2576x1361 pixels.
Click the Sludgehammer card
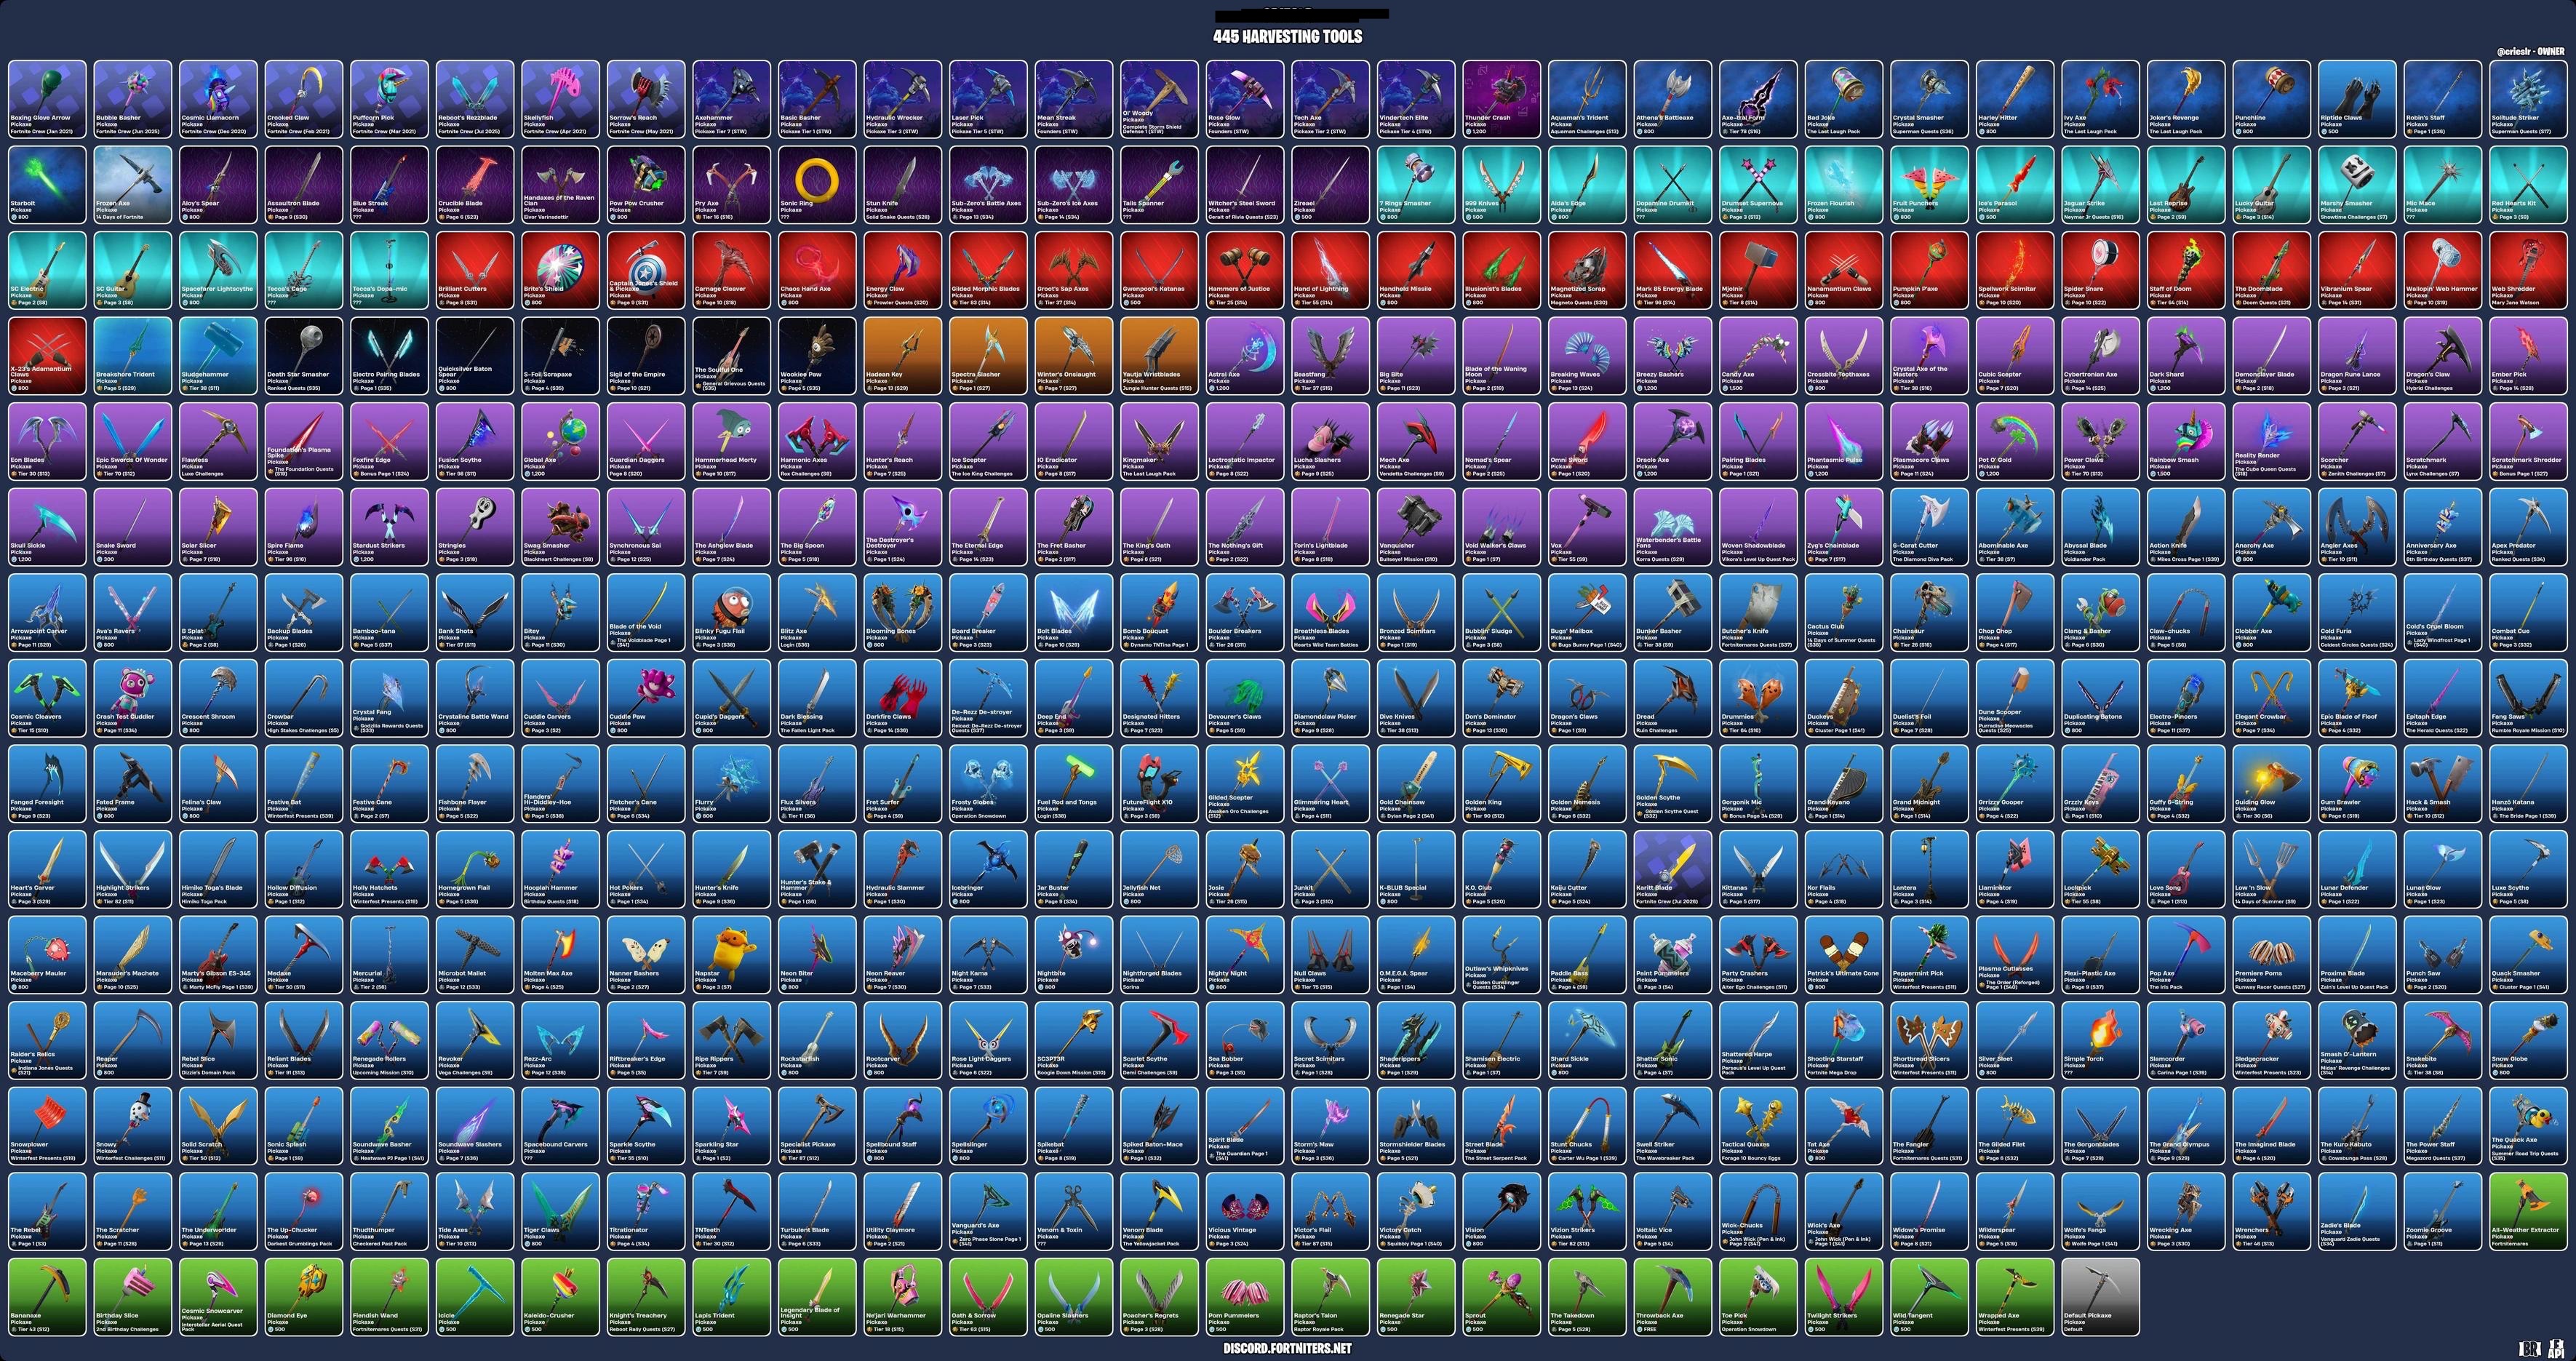pyautogui.click(x=218, y=355)
